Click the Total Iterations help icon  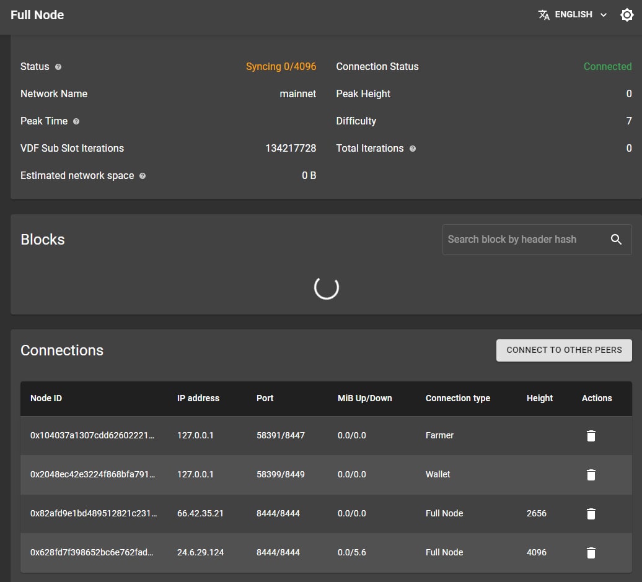pyautogui.click(x=413, y=149)
